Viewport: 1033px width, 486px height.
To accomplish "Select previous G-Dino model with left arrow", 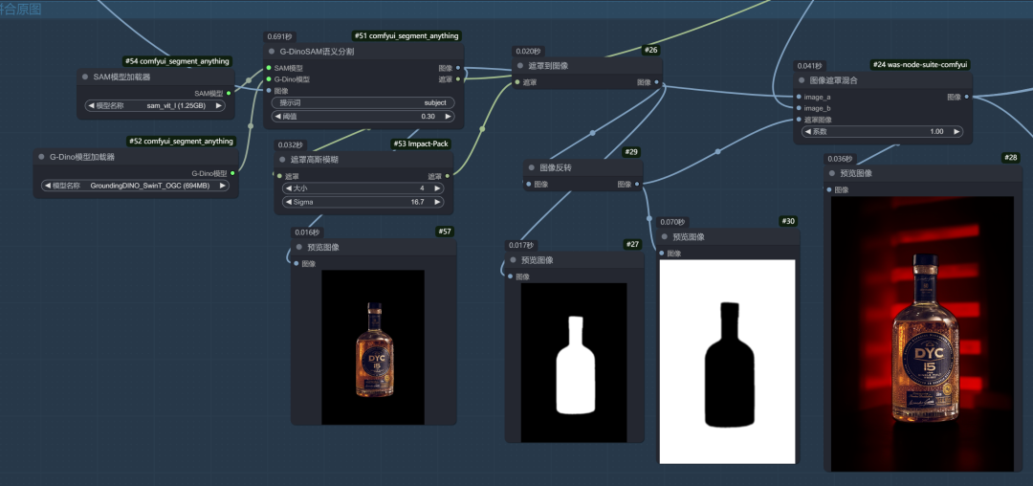I will (x=48, y=186).
